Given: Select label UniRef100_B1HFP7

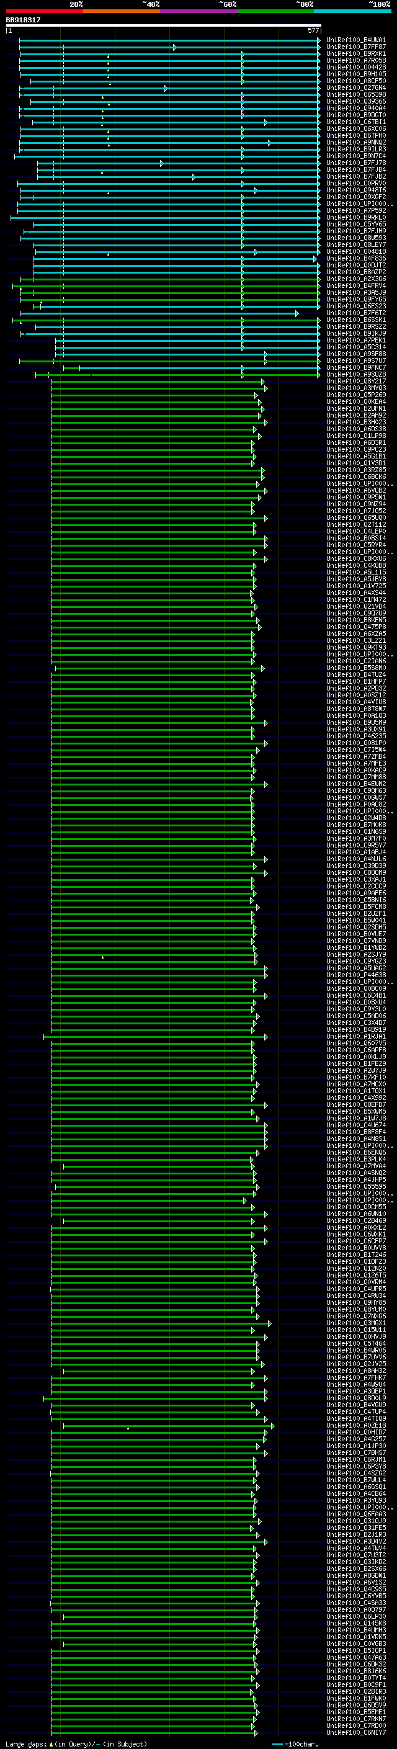Looking at the screenshot, I should [356, 682].
